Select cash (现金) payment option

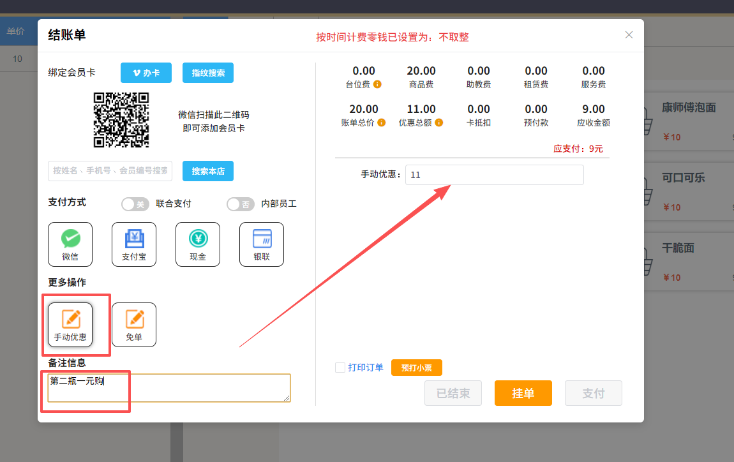tap(198, 244)
